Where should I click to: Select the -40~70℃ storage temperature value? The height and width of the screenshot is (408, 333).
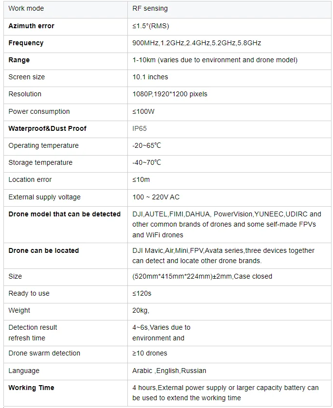coord(147,162)
